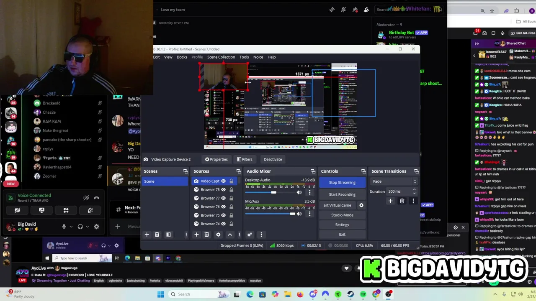
Task: Undock the Scenes panel
Action: coord(186,171)
